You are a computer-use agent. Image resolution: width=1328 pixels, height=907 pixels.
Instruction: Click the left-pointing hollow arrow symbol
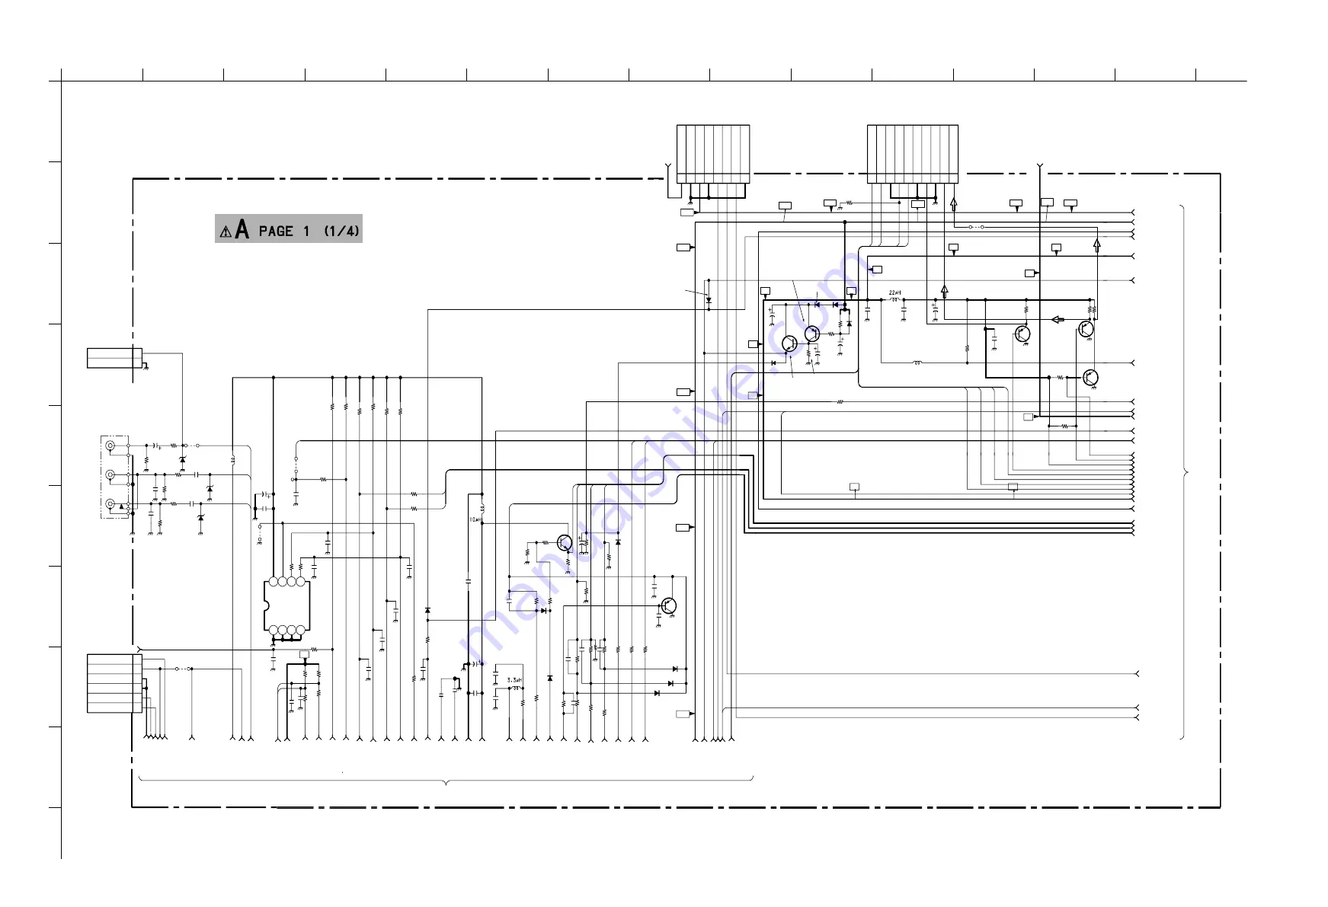point(1058,319)
